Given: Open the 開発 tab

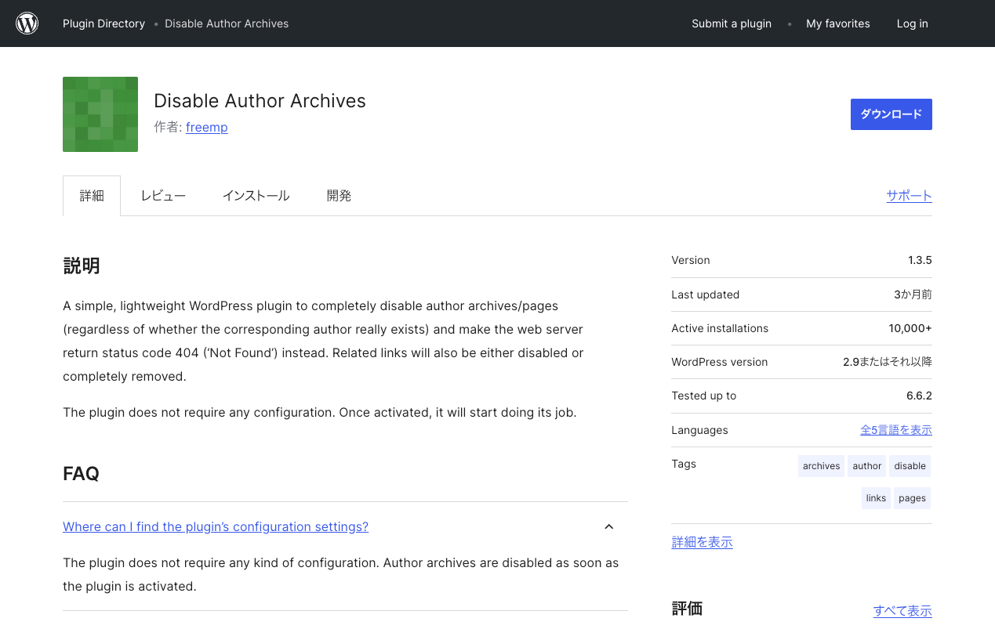Looking at the screenshot, I should (x=339, y=196).
